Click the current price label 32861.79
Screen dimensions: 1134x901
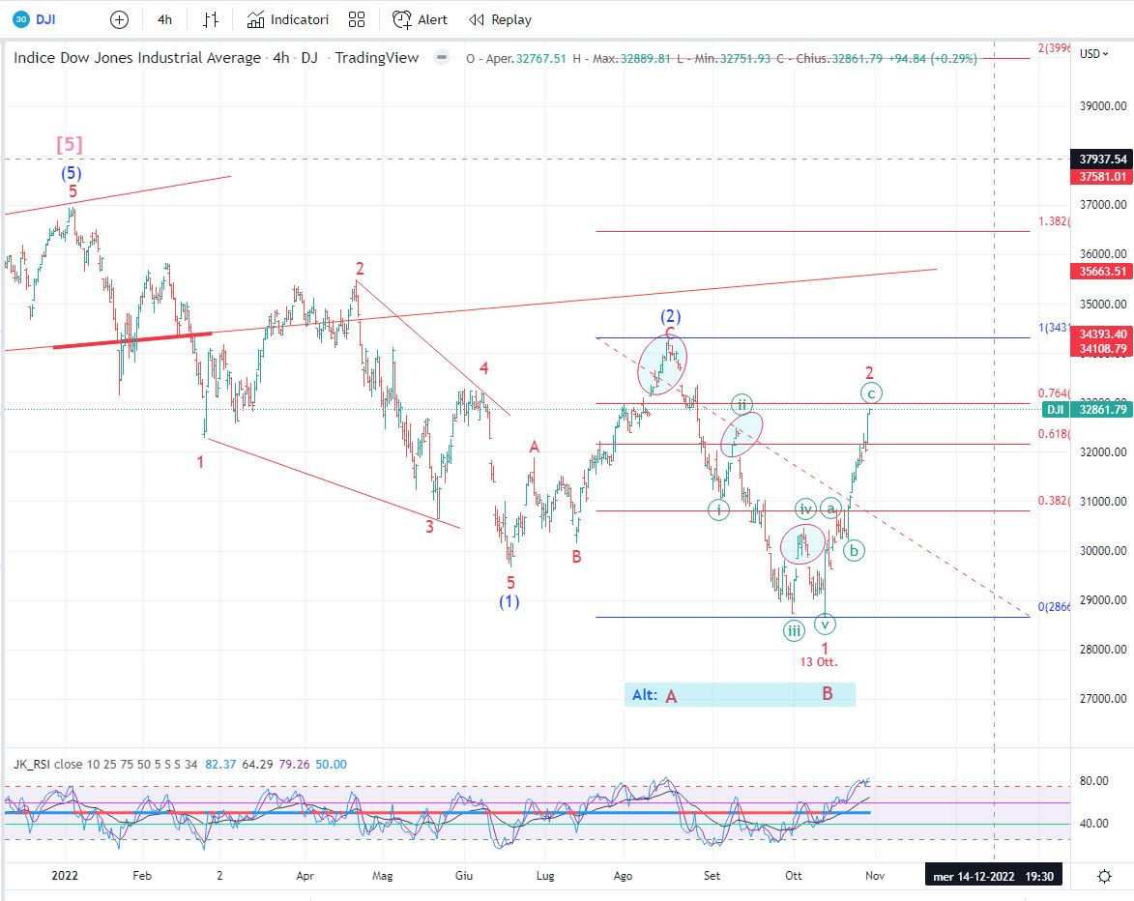(1103, 410)
